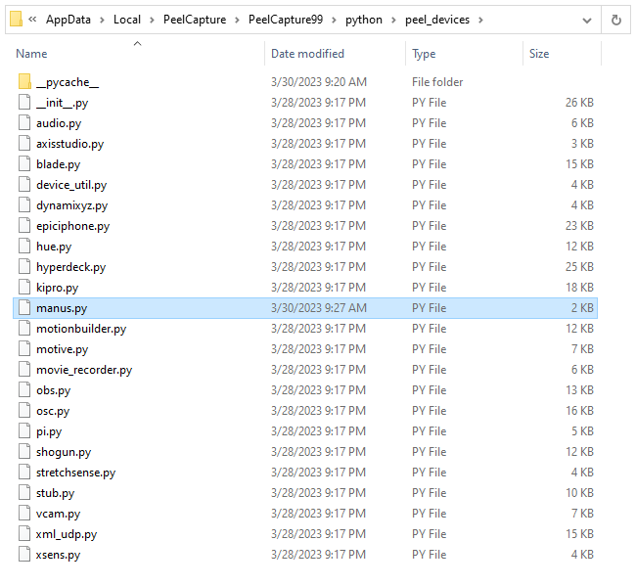Refresh the current folder view
The height and width of the screenshot is (586, 636).
point(616,20)
